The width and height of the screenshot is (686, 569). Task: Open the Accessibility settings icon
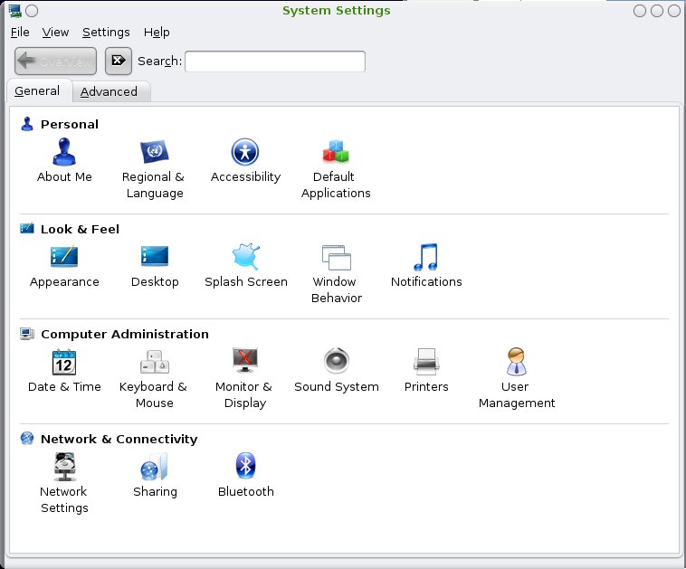click(245, 153)
